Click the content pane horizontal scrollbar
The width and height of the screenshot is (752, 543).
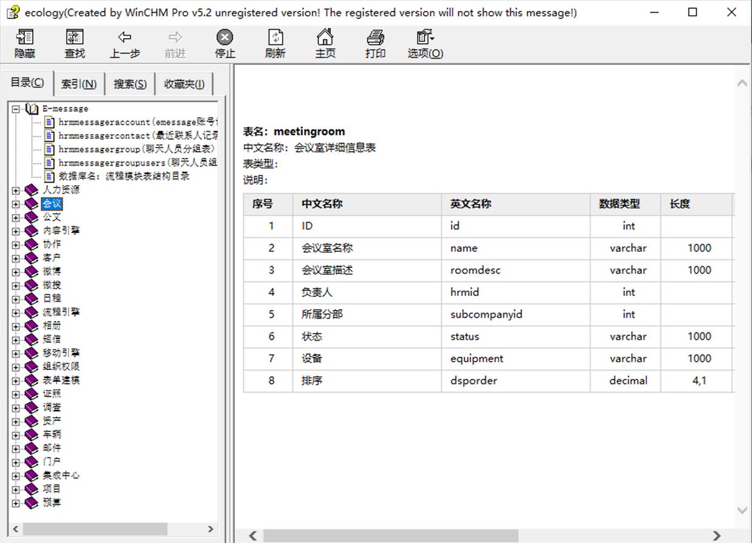point(388,536)
